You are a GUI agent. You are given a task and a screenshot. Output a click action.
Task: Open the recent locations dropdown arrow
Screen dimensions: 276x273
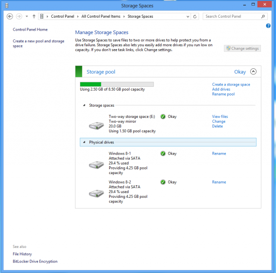coord(27,16)
